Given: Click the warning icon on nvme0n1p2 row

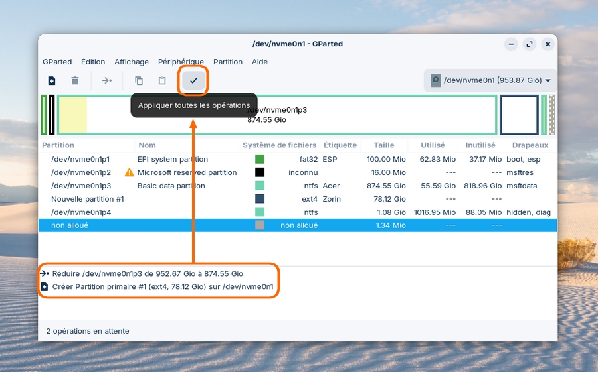Looking at the screenshot, I should [x=130, y=172].
